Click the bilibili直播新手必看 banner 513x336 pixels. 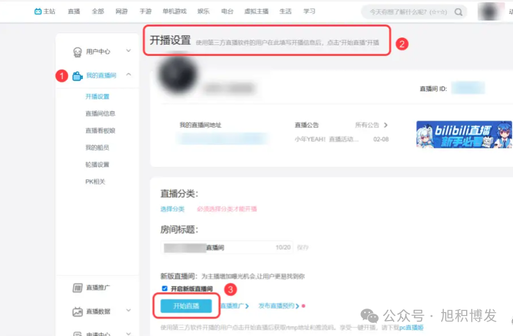[x=464, y=134]
